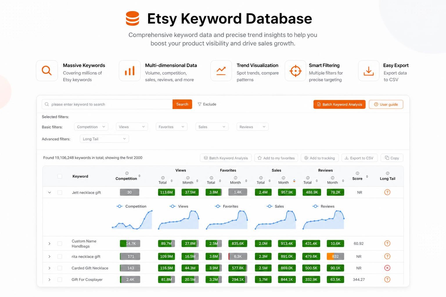Check the Custom Name Handbags row checkbox
Screen dimensions: 446x297
tap(60, 244)
